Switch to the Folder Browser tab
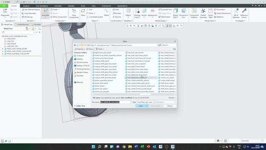 (x=22, y=25)
